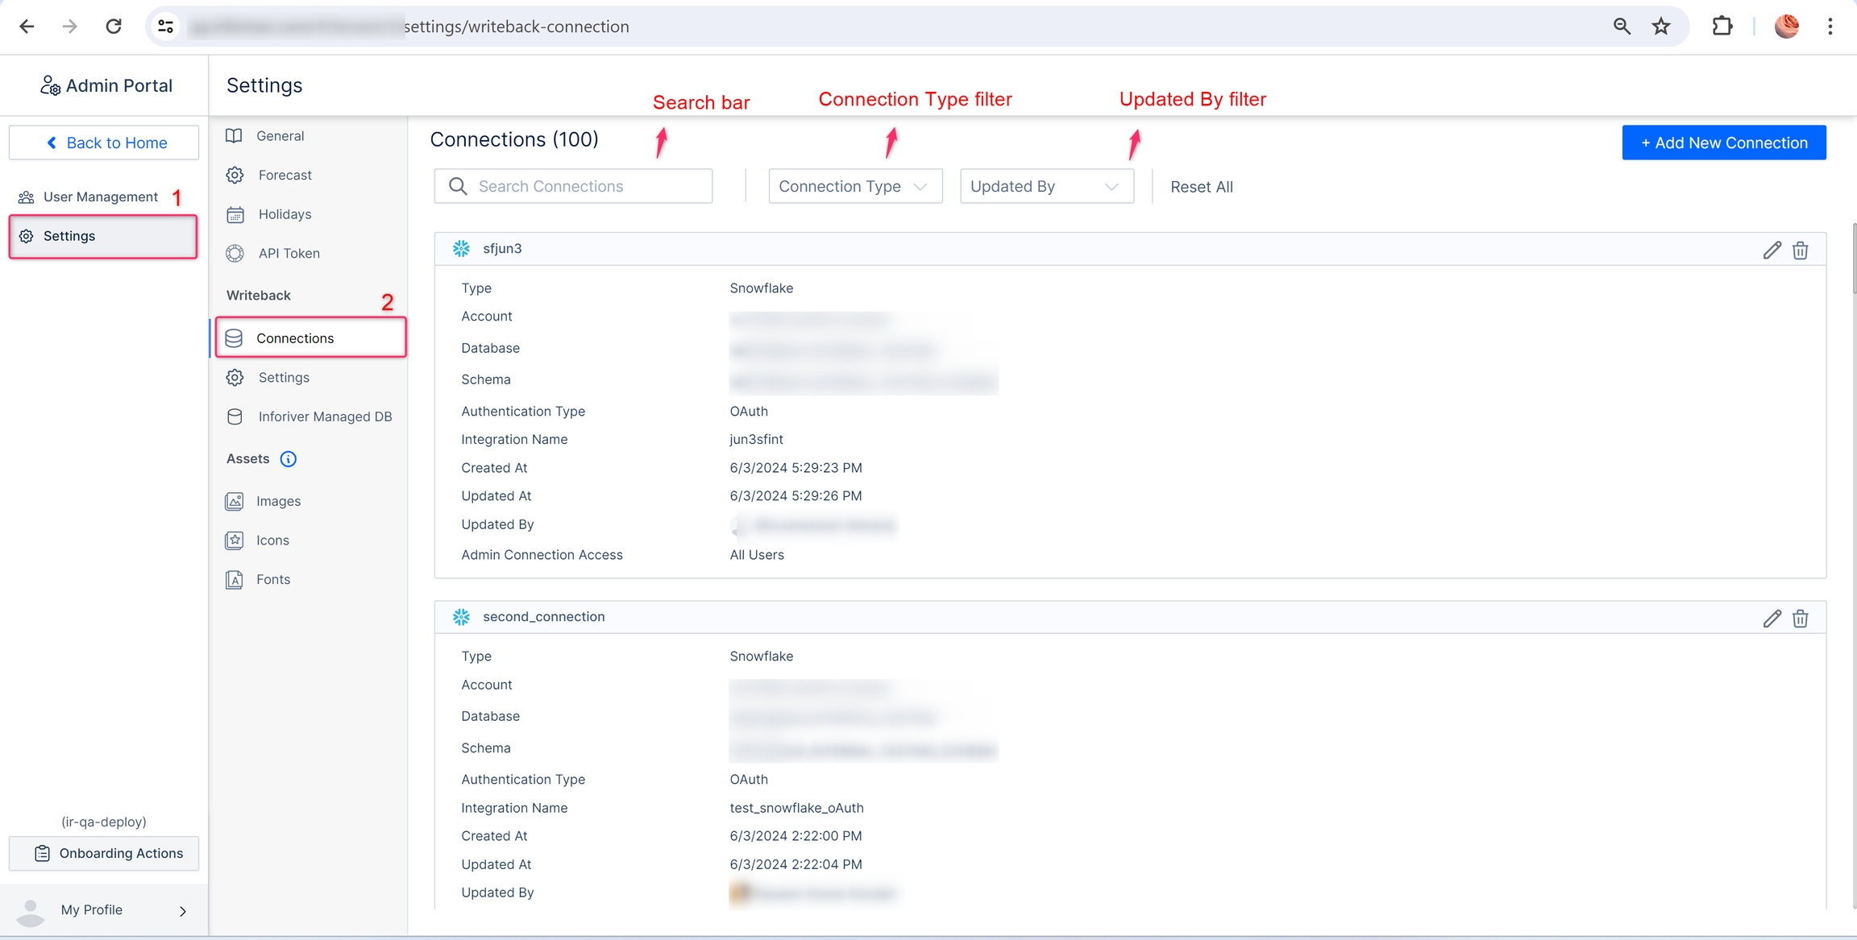Click the edit pencil icon for sfjun3

(x=1772, y=251)
